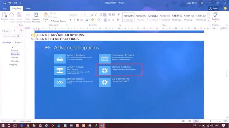This screenshot has width=229, height=128.
Task: Share the document
Action: [x=213, y=9]
